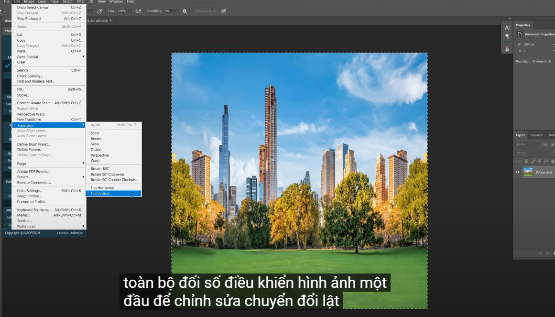Click the link layers icon
The width and height of the screenshot is (555, 317).
(x=540, y=253)
